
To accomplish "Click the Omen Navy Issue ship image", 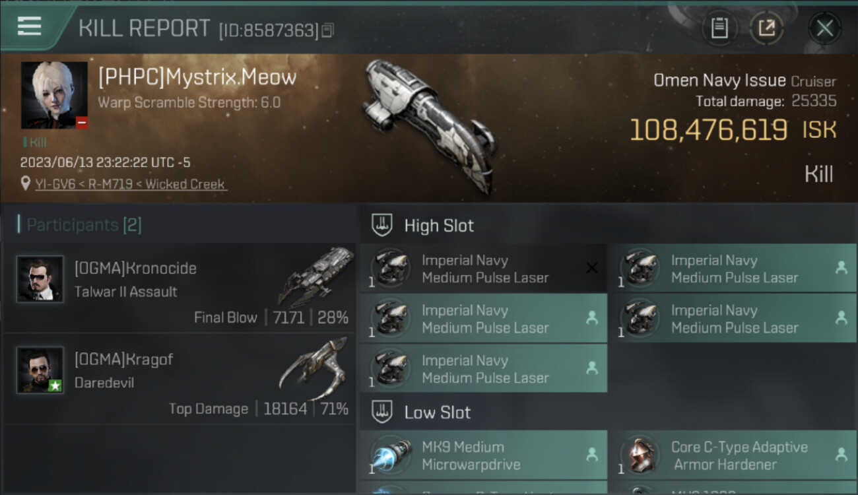I will coord(429,125).
